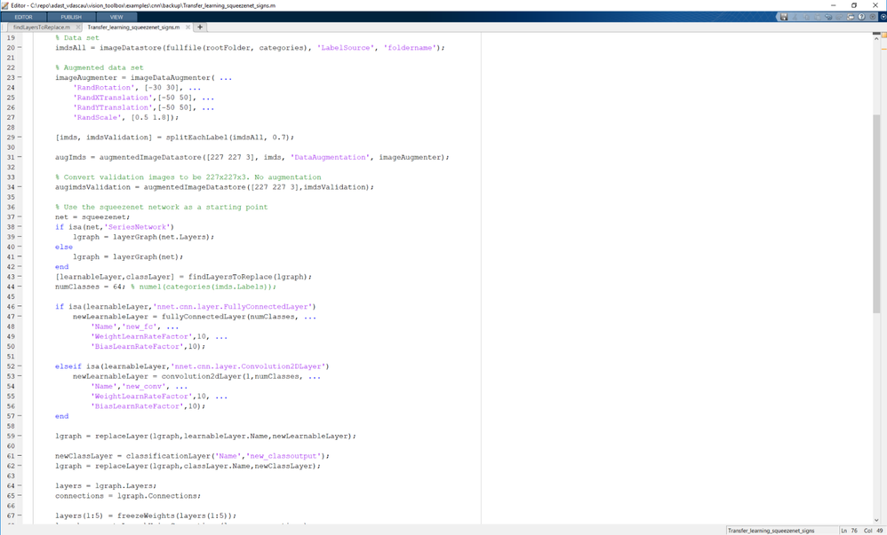
Task: Toggle breakpoint on line 20
Action: pyautogui.click(x=20, y=47)
